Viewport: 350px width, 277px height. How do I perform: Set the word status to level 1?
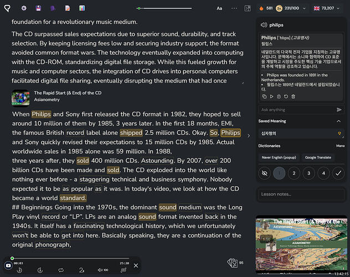279,173
